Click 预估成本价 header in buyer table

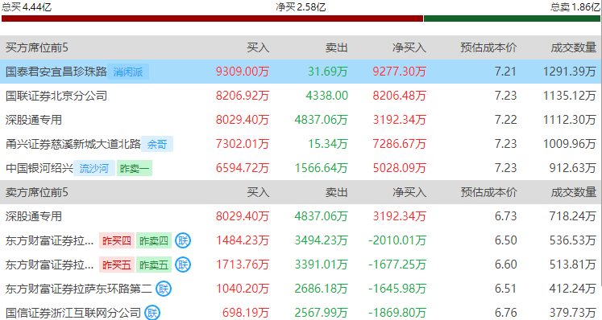[x=488, y=47]
